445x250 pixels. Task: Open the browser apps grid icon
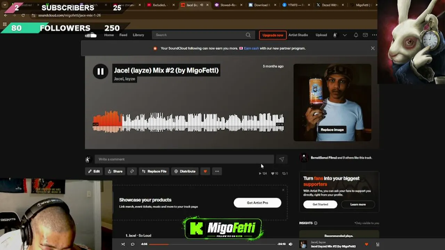[5, 24]
